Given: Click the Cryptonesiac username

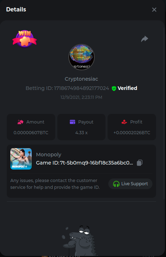Looking at the screenshot, I should point(82,79).
